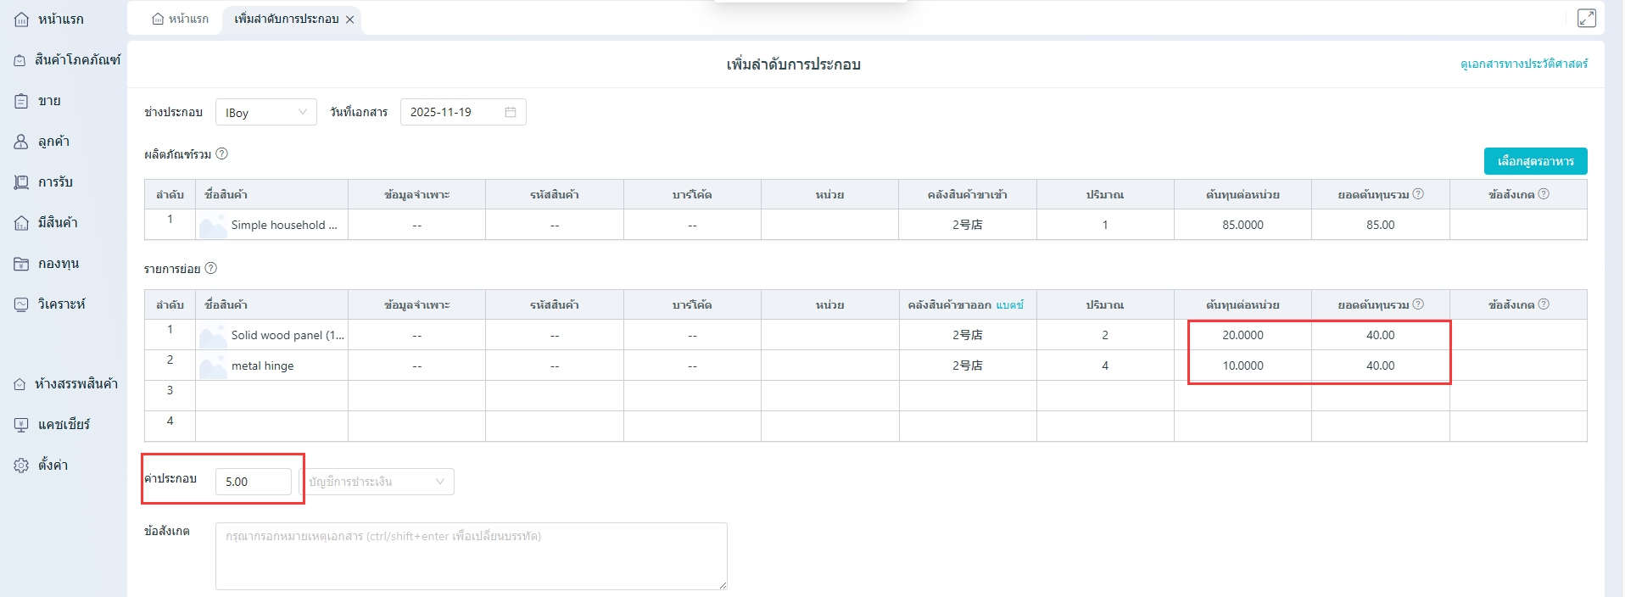Click the fullscreen expand icon at top right
The width and height of the screenshot is (1625, 597).
tap(1586, 18)
